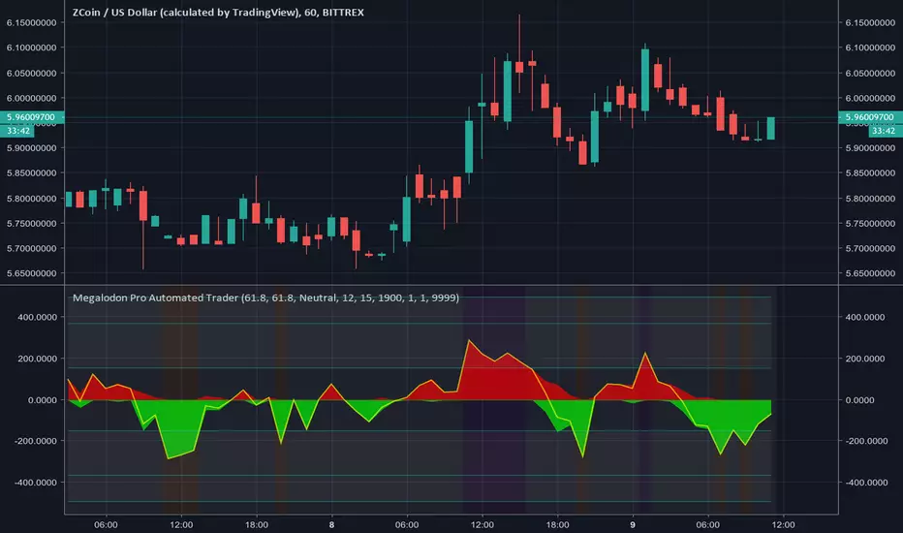Click the right price axis 5.65000000 label
Image resolution: width=903 pixels, height=533 pixels.
click(870, 273)
